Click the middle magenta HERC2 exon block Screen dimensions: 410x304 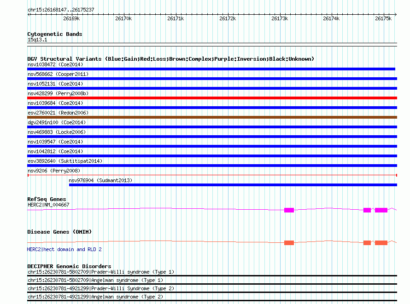(x=367, y=210)
